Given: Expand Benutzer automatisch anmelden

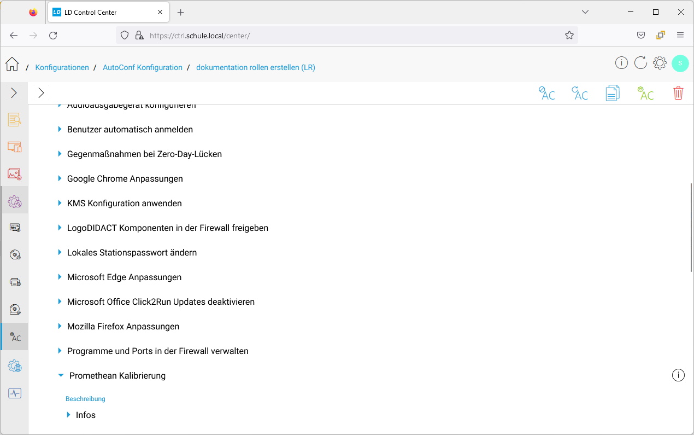Looking at the screenshot, I should pos(60,129).
